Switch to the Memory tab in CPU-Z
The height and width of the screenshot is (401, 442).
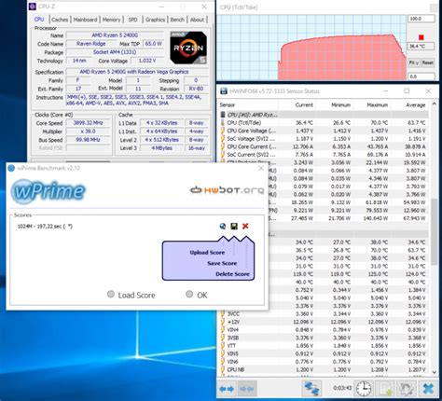(111, 20)
